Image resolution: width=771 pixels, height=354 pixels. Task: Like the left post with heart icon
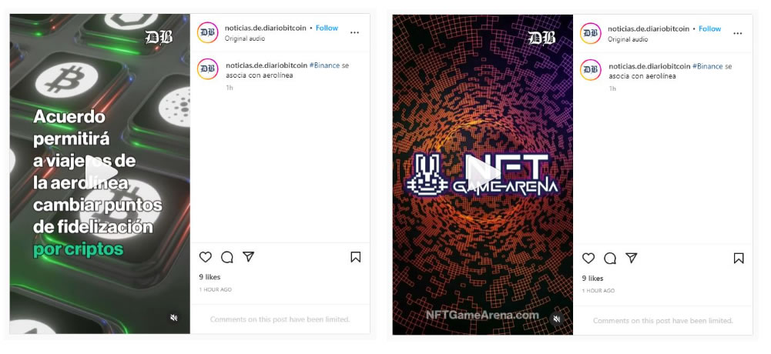206,257
